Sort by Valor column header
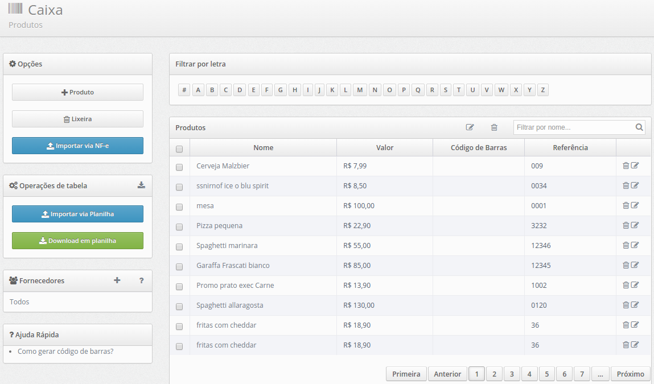 tap(385, 147)
